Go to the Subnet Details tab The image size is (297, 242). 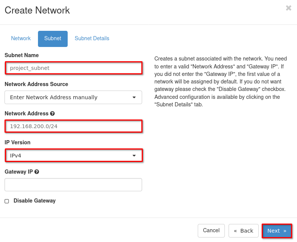tap(92, 38)
